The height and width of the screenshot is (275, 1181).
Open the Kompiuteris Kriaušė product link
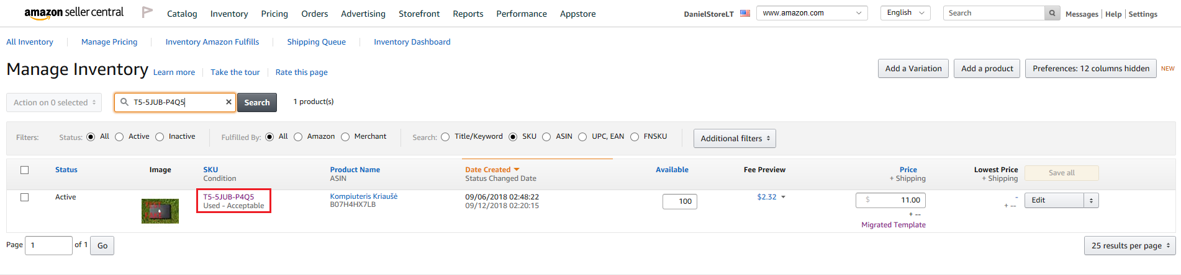(364, 196)
